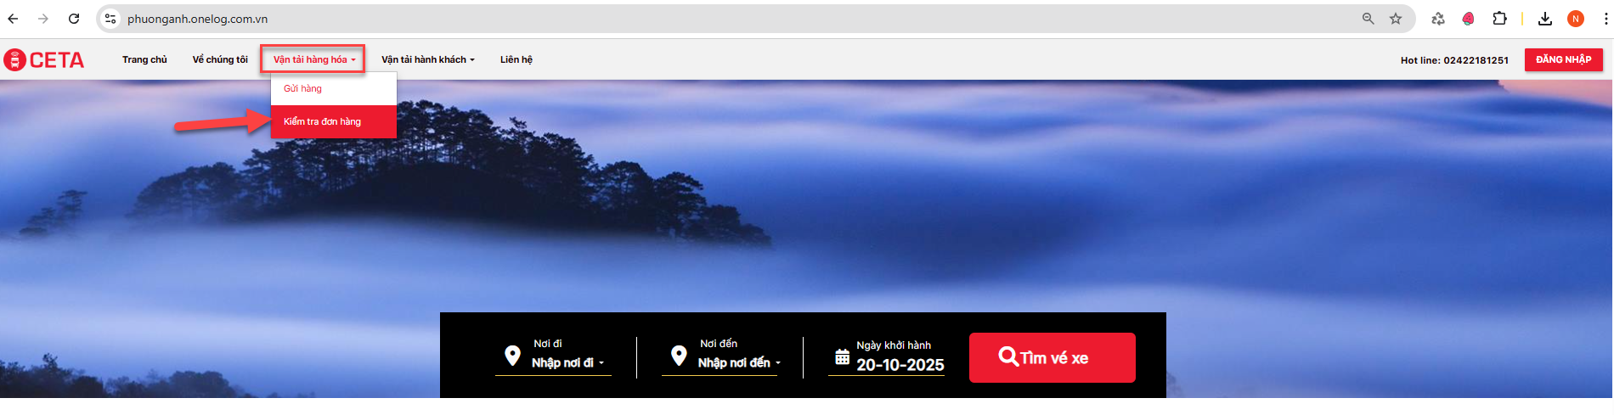
Task: Bookmark this page with star icon
Action: (1396, 19)
